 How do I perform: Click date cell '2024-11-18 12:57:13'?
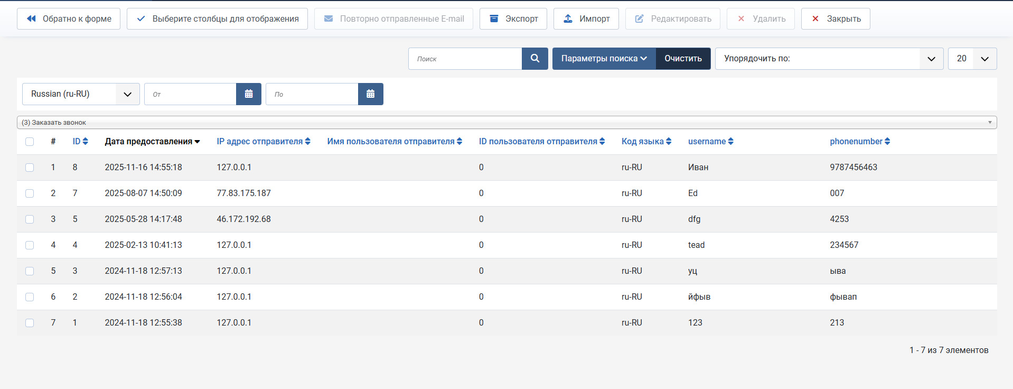pyautogui.click(x=143, y=271)
